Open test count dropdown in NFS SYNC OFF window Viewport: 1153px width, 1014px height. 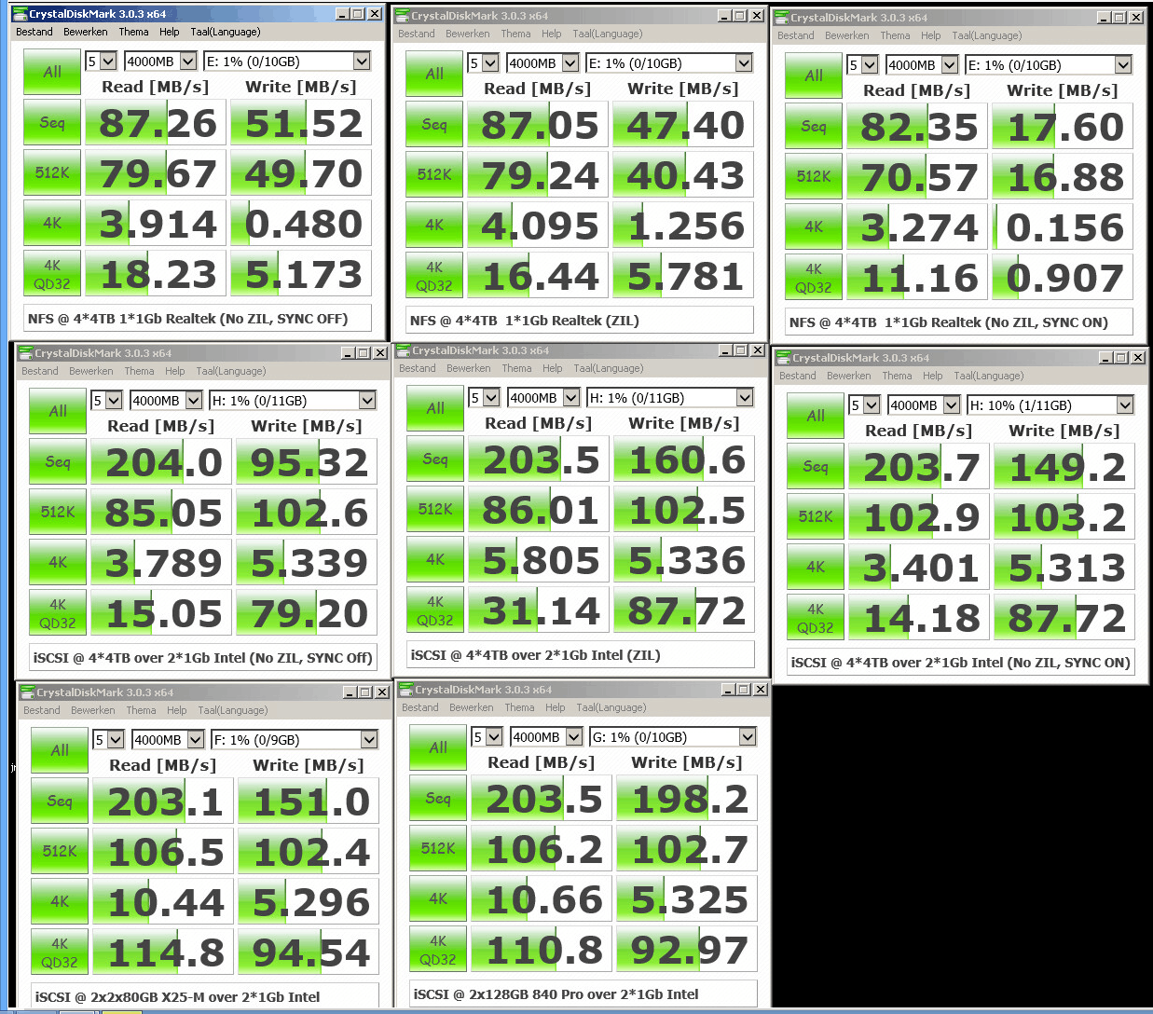pyautogui.click(x=101, y=62)
